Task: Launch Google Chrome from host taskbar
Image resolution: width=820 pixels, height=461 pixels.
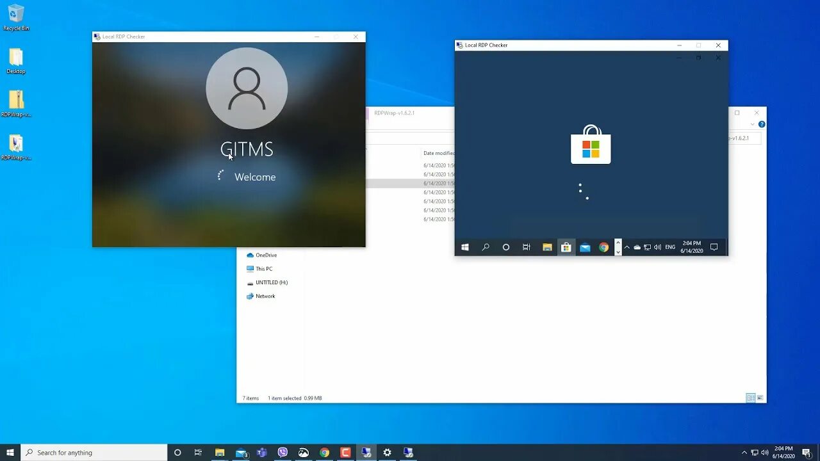Action: click(x=325, y=453)
